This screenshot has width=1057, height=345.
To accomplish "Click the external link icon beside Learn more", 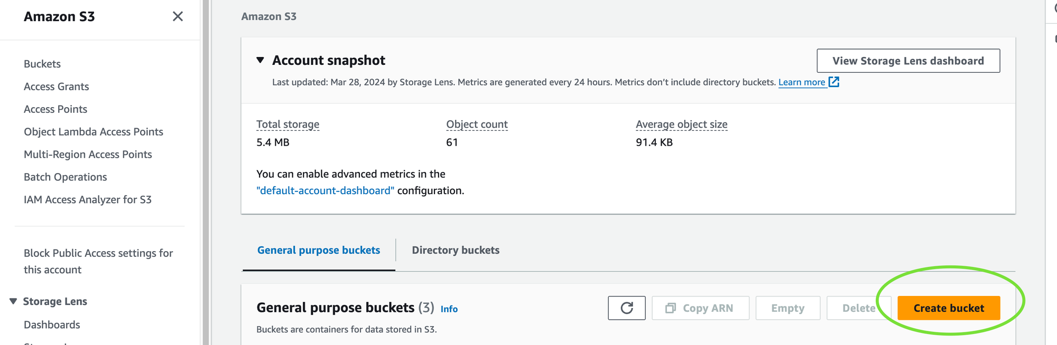I will click(834, 82).
